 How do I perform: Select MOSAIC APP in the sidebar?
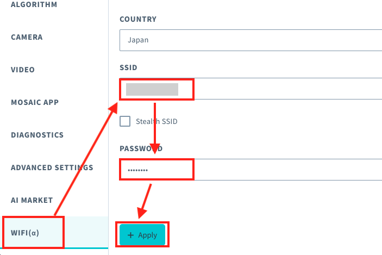click(x=35, y=102)
